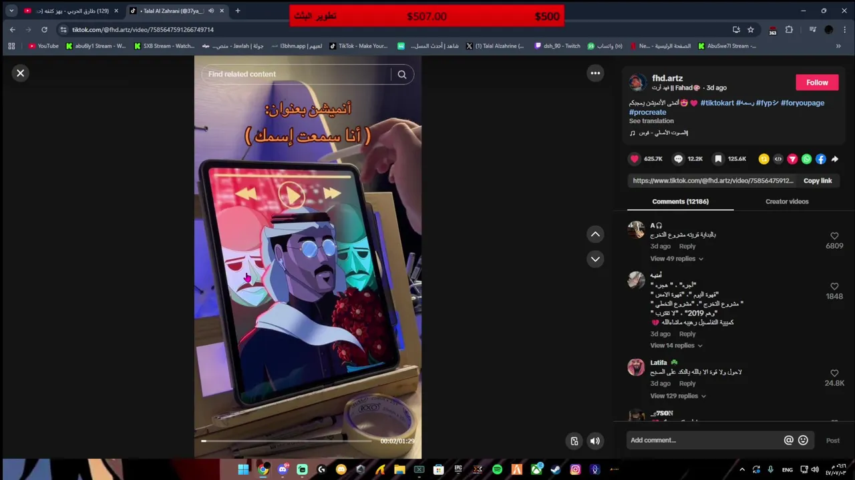
Task: Open the #procreate hashtag
Action: pyautogui.click(x=647, y=112)
